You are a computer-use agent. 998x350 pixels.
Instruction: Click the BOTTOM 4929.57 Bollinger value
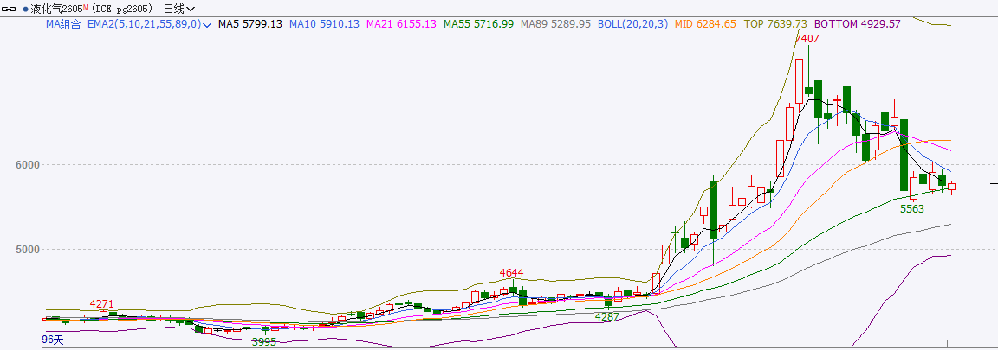click(x=858, y=24)
